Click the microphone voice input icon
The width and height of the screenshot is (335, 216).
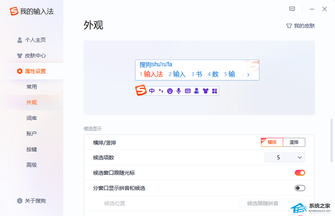[179, 91]
